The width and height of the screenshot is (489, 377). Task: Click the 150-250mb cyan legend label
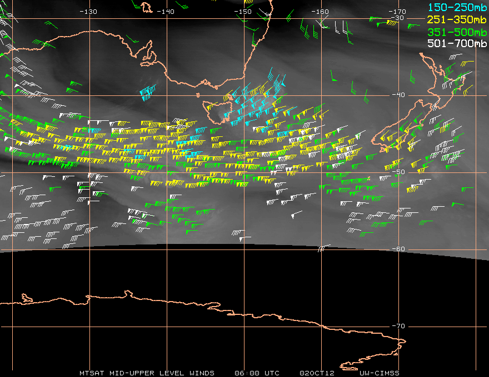[x=457, y=7]
